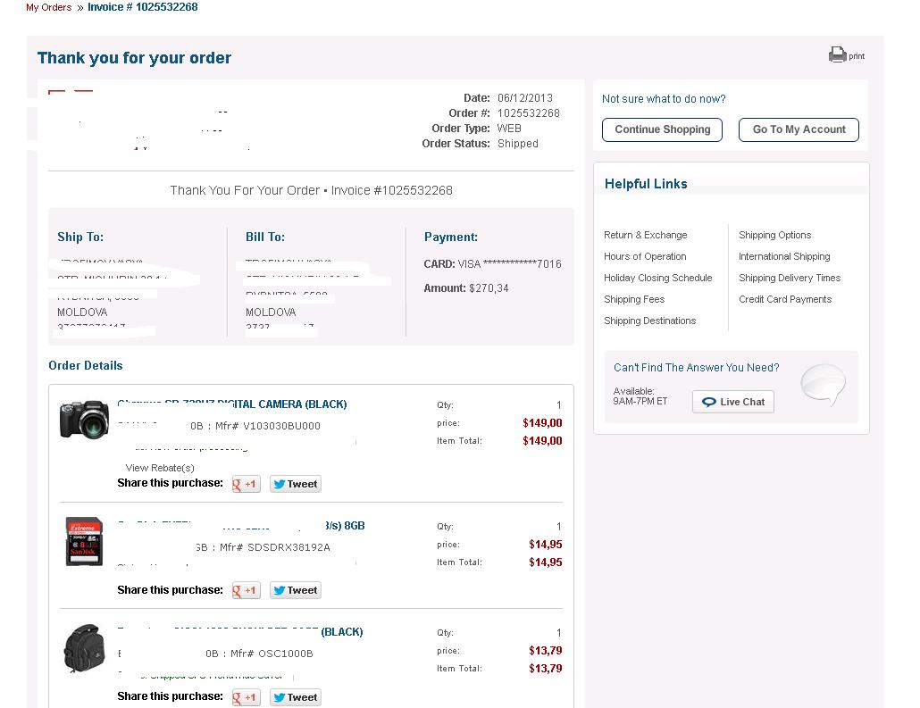Tweet the SanDisk 8GB card purchase
The height and width of the screenshot is (708, 920).
(296, 590)
